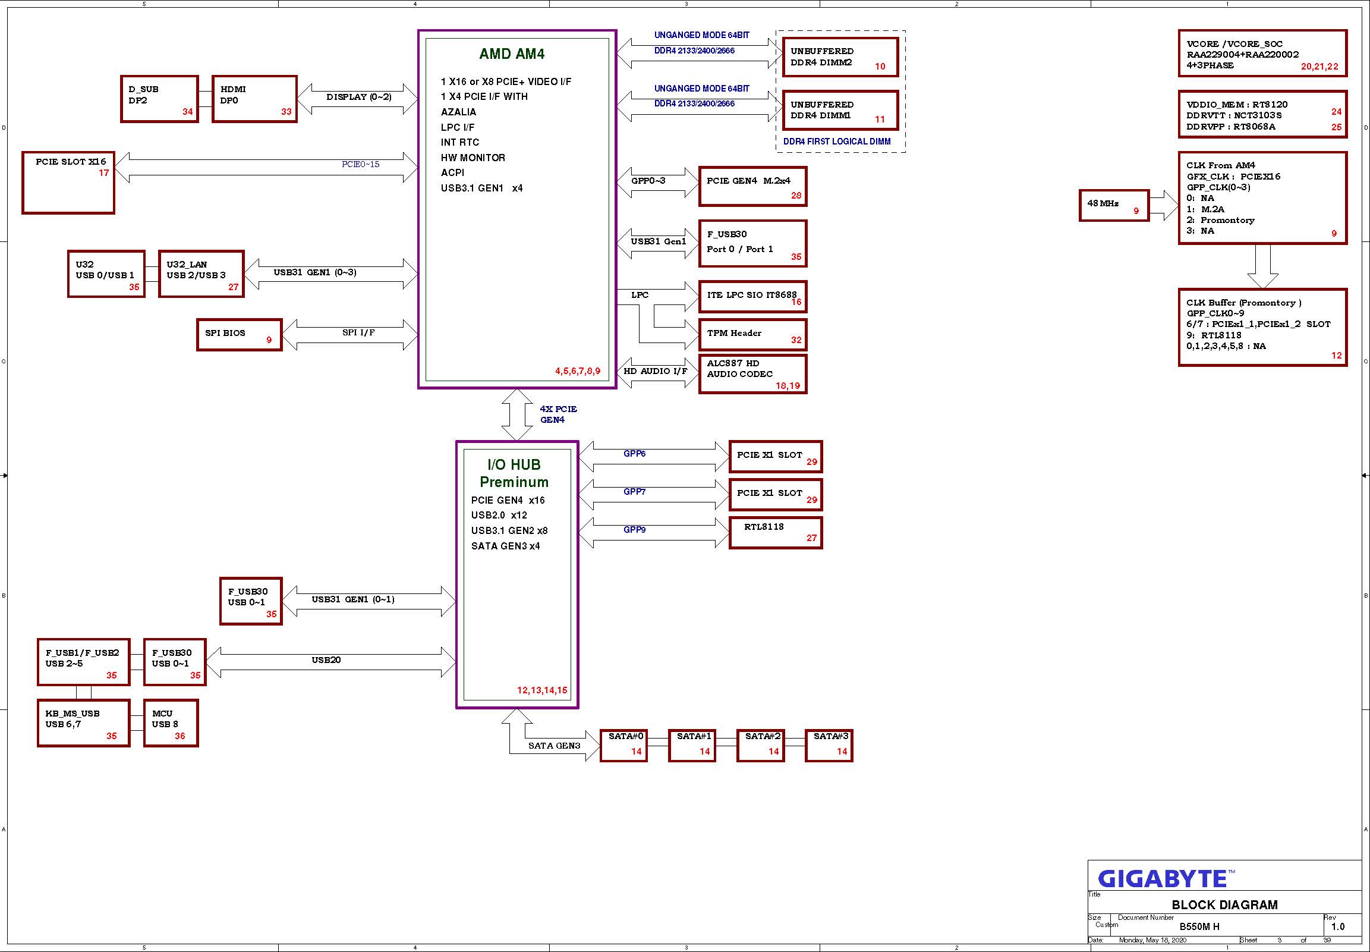Click the "AMD AM4" block title
1370x952 pixels.
(x=512, y=54)
